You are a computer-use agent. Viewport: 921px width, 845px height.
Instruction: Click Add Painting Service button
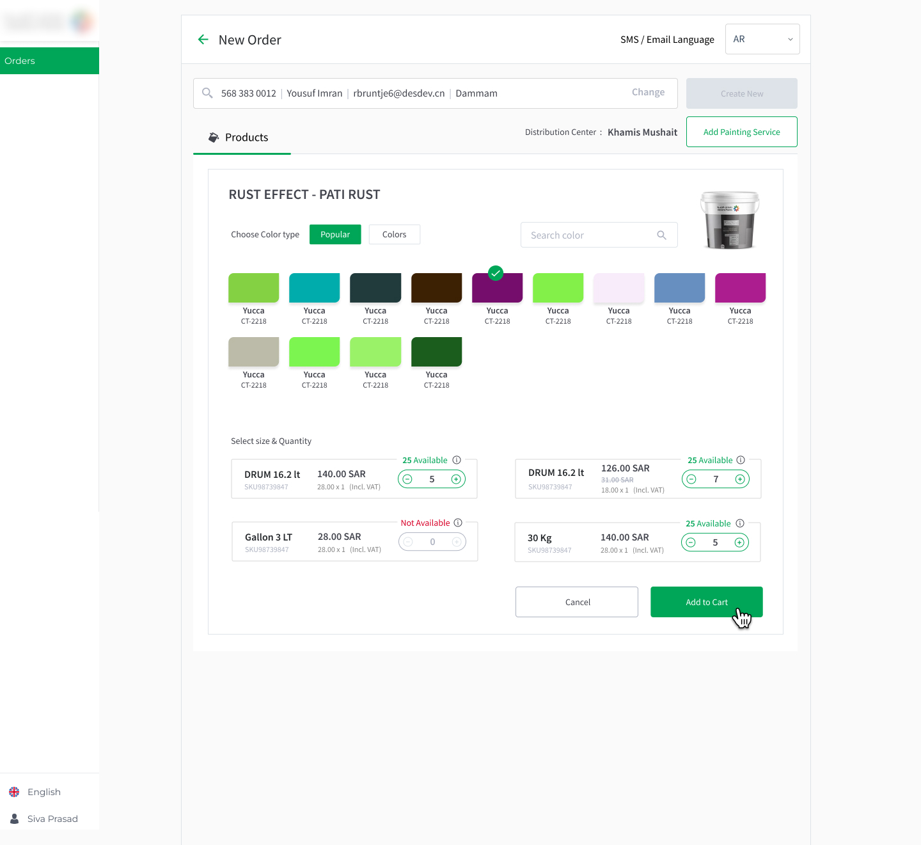tap(741, 132)
